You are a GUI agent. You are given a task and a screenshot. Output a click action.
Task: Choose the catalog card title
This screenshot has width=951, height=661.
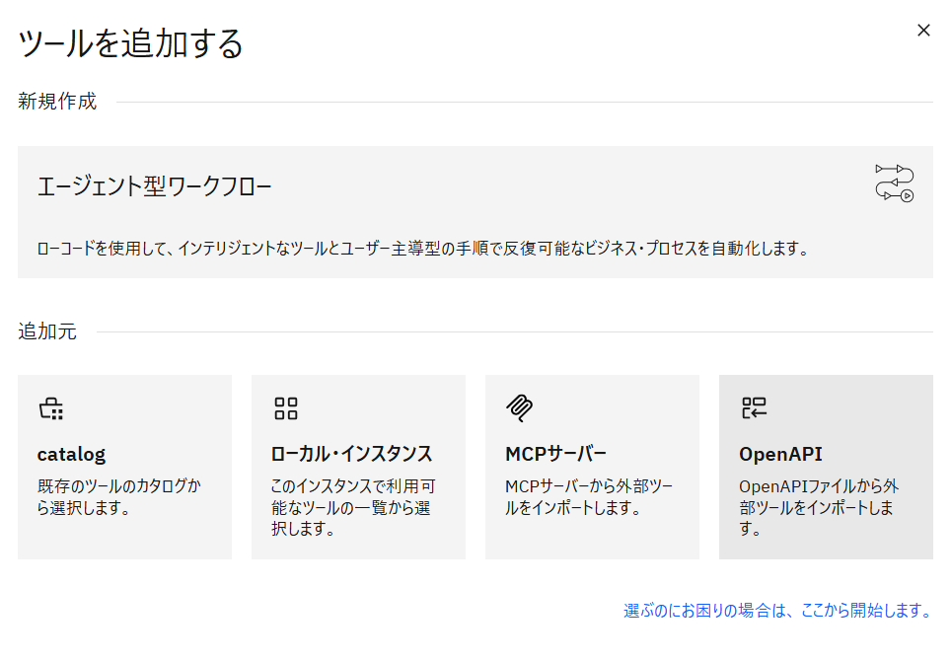pos(71,454)
